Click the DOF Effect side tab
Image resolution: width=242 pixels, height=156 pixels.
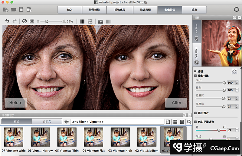[x=196, y=53]
